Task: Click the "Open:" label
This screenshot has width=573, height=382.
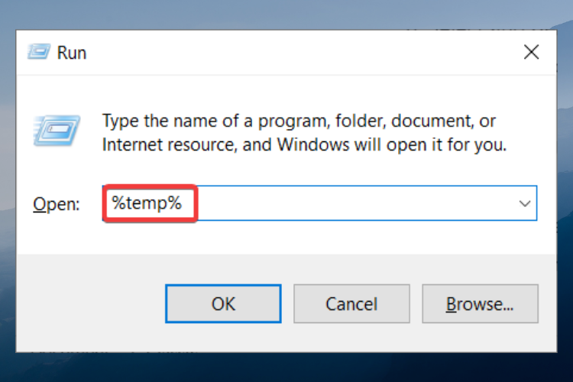Action: click(57, 204)
